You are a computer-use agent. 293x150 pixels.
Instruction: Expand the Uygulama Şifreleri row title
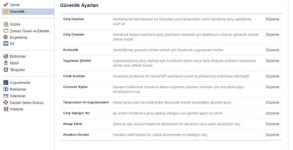click(77, 61)
